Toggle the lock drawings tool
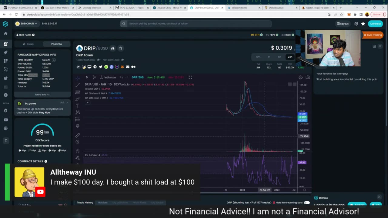388x218 pixels. point(78,158)
